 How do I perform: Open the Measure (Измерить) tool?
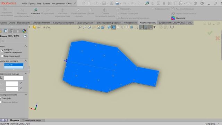35,11
